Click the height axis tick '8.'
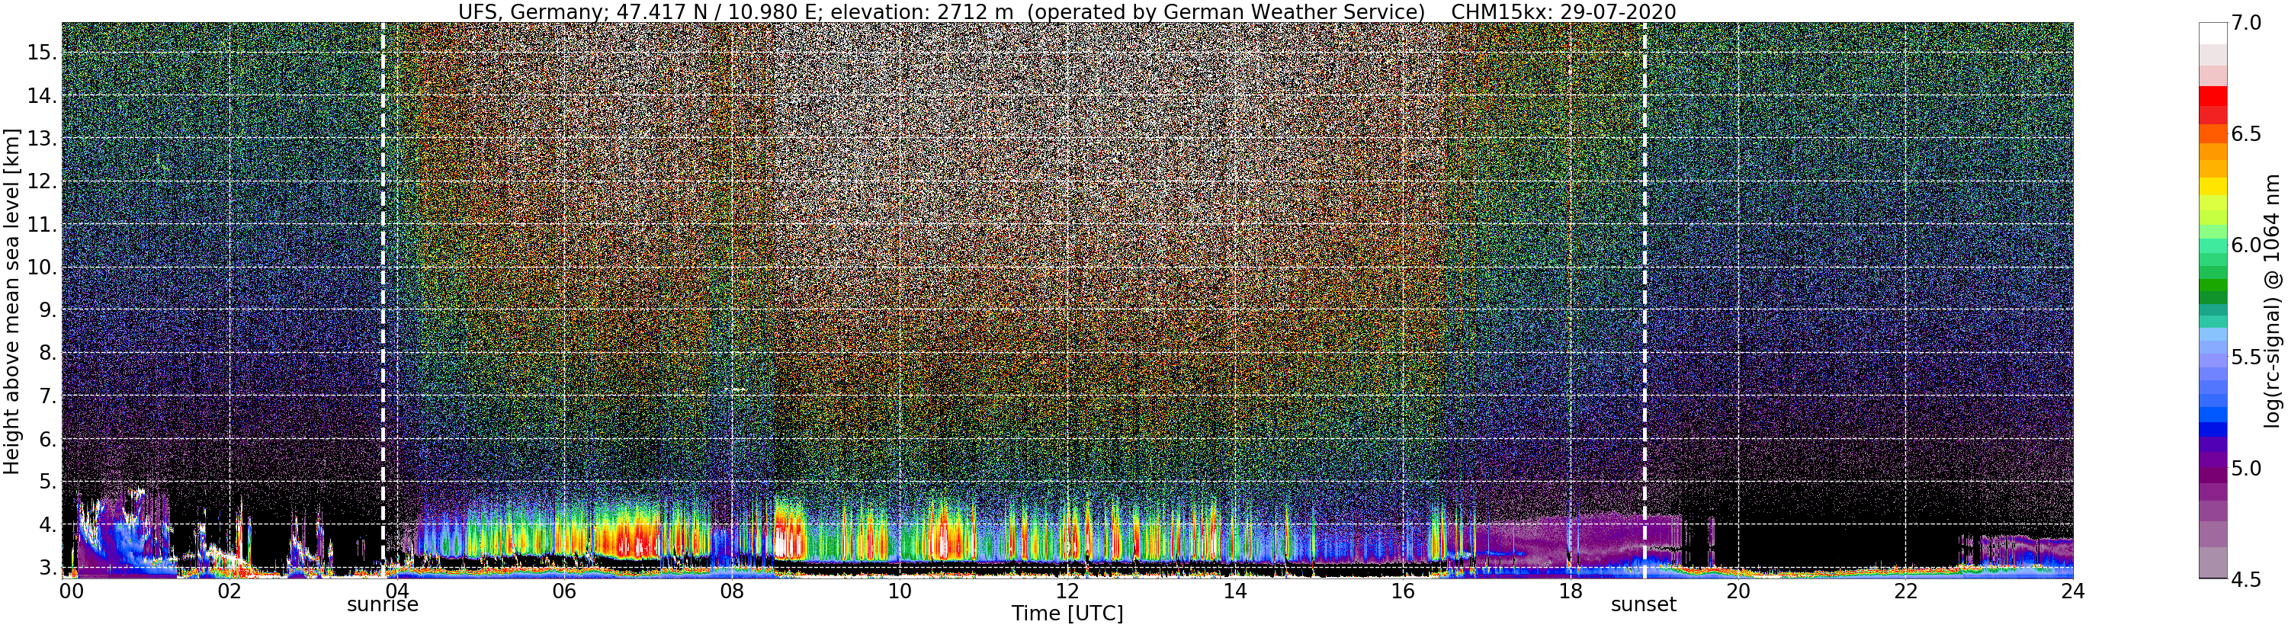 [x=47, y=354]
